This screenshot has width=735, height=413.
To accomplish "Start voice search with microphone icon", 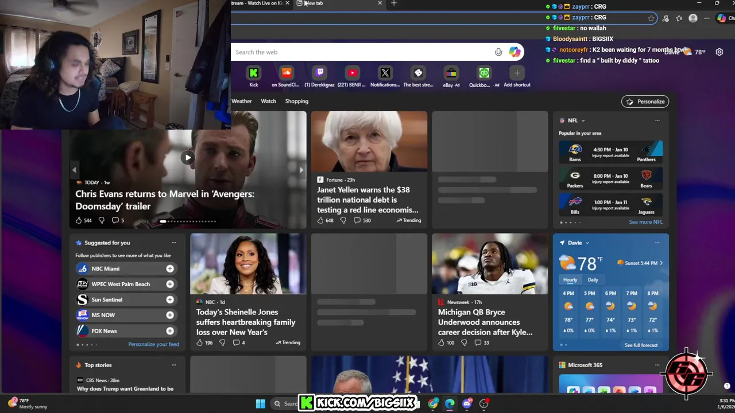I will (498, 52).
